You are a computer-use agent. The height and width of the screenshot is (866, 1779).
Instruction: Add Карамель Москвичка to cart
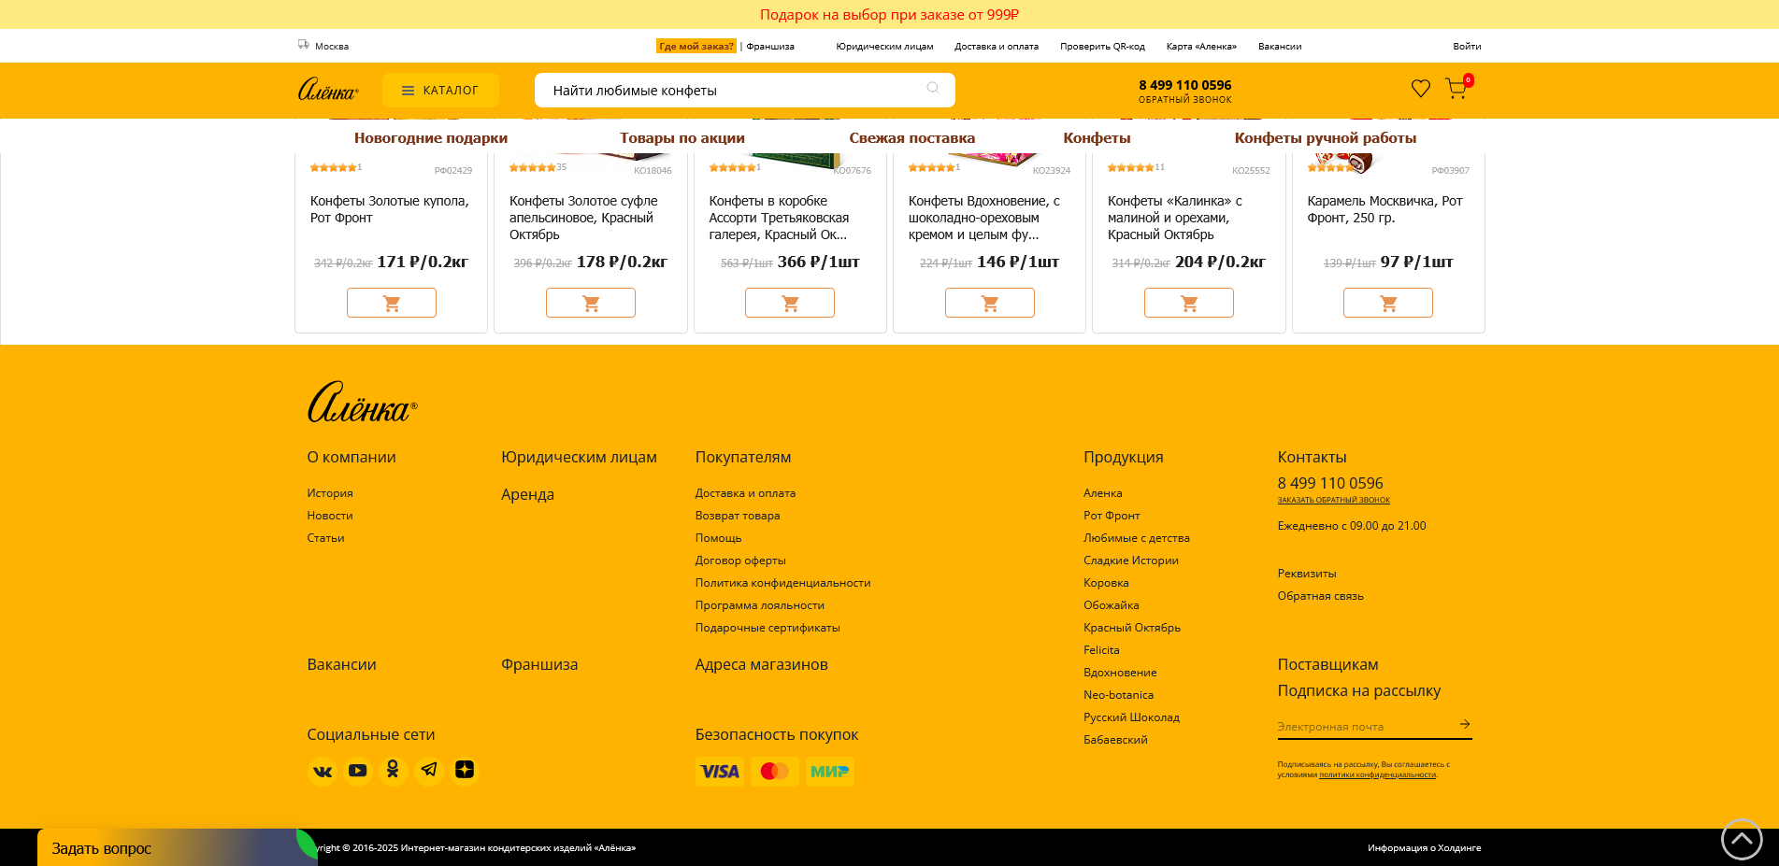point(1387,303)
